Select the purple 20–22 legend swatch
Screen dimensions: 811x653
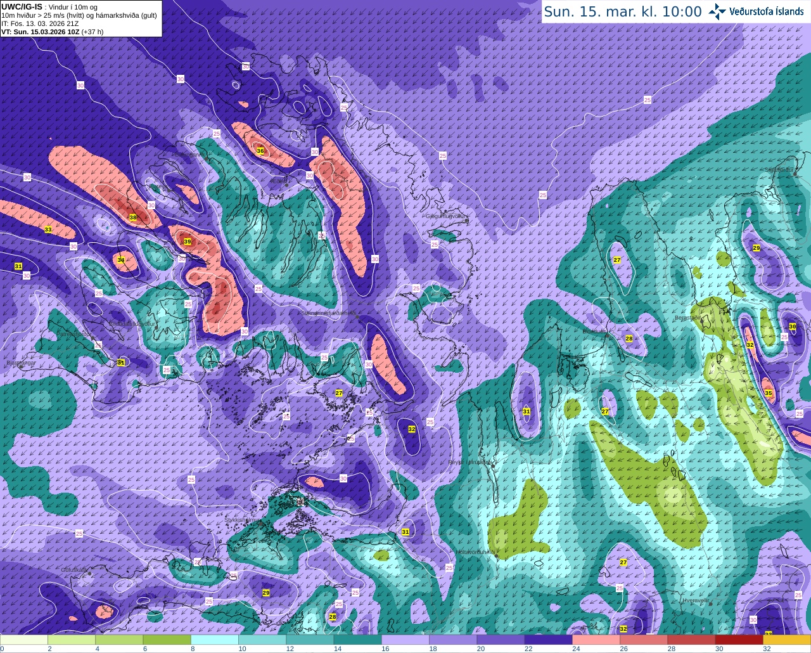pyautogui.click(x=501, y=639)
